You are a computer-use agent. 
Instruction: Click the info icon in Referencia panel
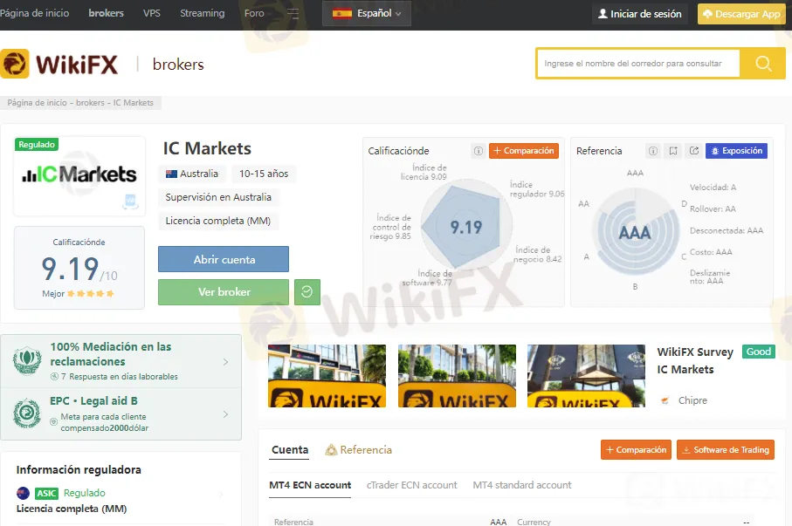(652, 151)
